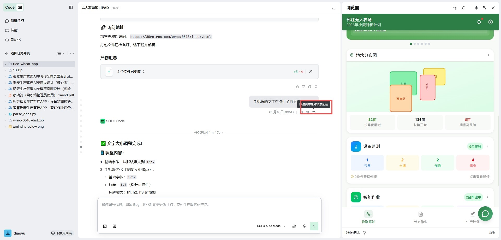
Task: Open the farm app notification bell
Action: pyautogui.click(x=479, y=22)
